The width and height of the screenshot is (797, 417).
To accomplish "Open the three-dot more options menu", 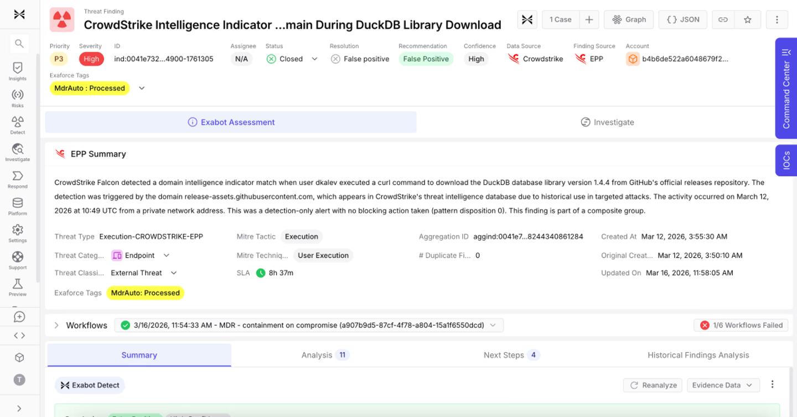I will click(777, 19).
